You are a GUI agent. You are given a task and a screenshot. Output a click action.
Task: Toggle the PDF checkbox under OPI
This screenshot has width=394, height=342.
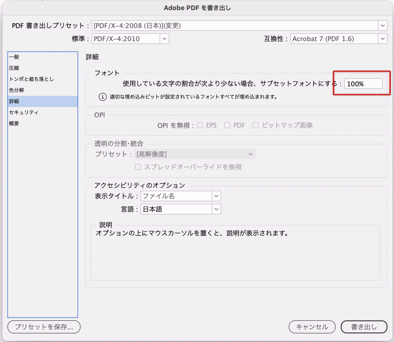click(x=227, y=125)
